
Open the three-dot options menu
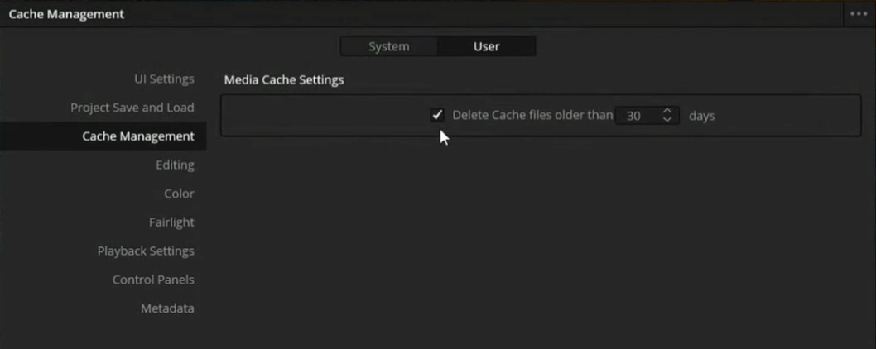click(859, 14)
